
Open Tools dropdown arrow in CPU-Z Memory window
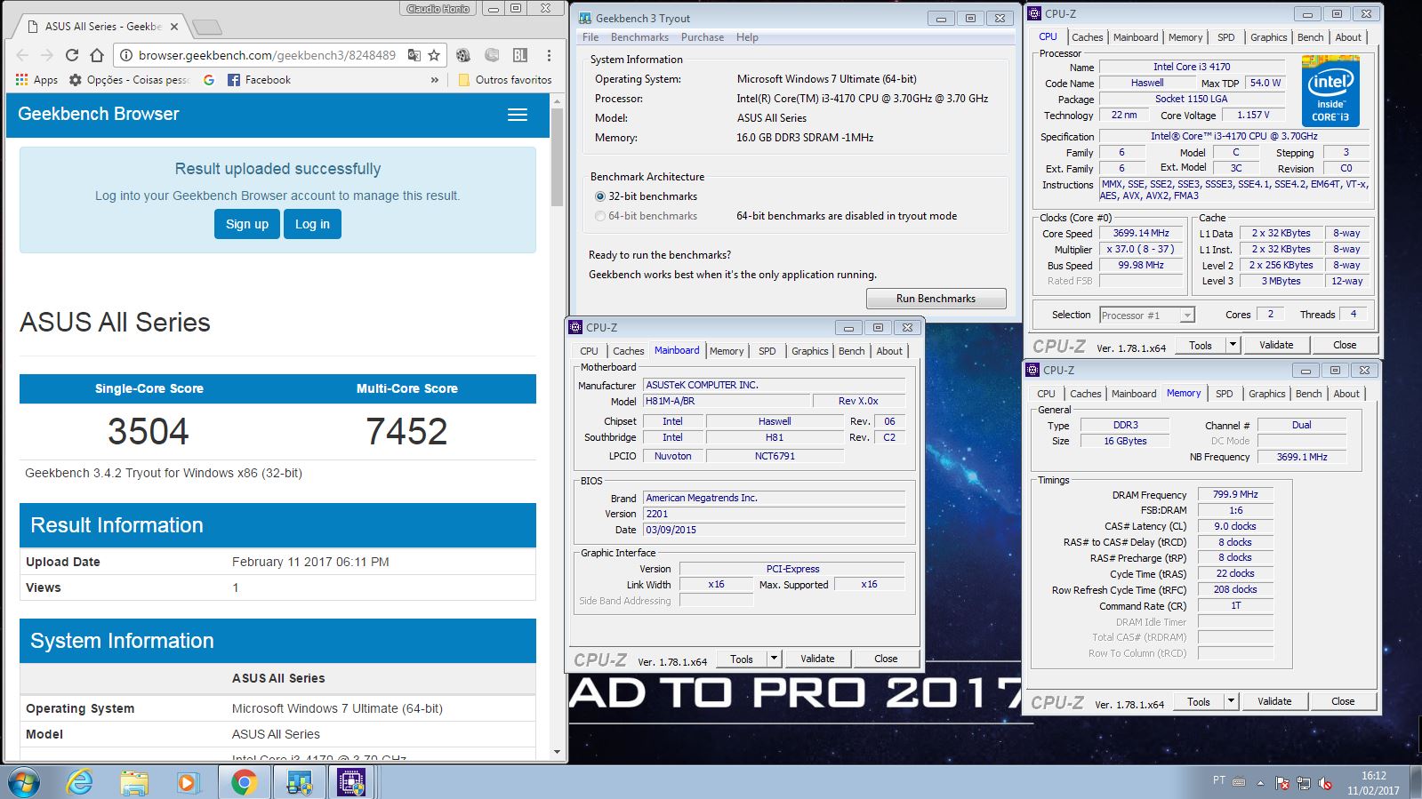tap(1231, 701)
